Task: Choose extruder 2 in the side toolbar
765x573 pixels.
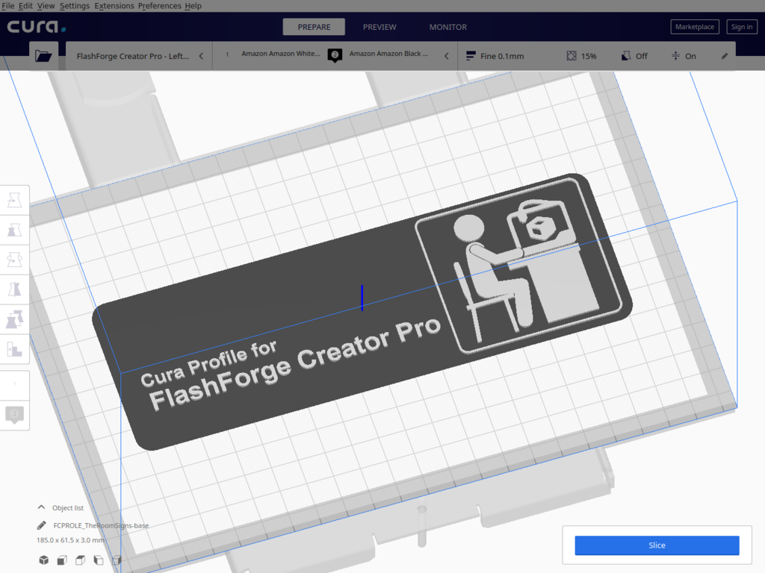Action: [x=15, y=415]
